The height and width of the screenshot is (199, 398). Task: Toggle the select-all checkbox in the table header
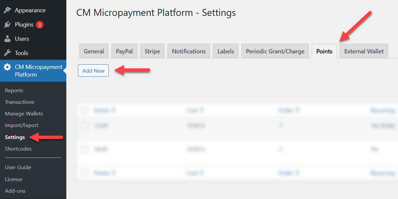pyautogui.click(x=85, y=110)
